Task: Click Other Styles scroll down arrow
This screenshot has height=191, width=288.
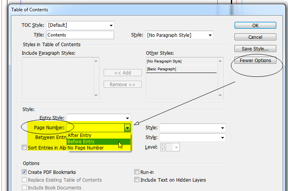Action: pos(220,95)
